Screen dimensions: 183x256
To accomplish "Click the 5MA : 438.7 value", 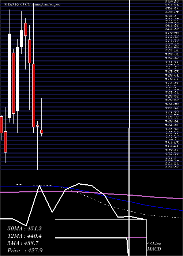I will click(x=23, y=243).
